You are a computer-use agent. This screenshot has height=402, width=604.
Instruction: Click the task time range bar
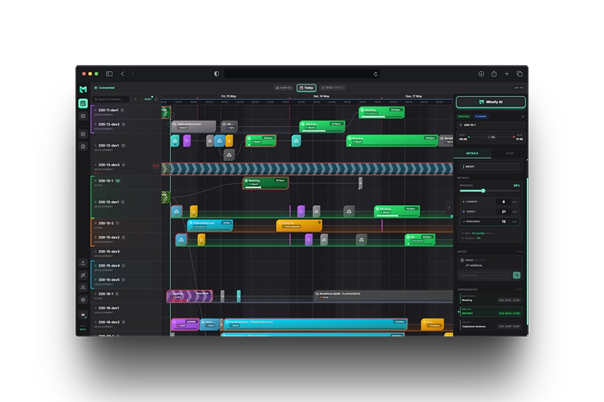[491, 137]
